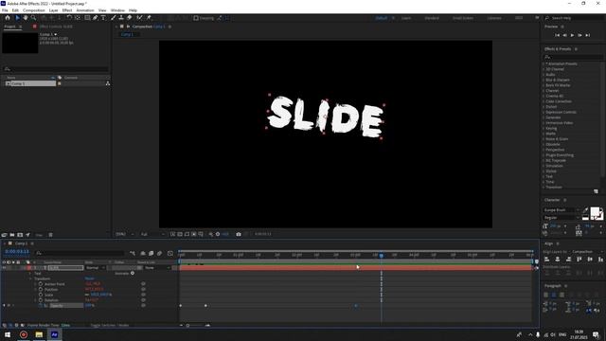The height and width of the screenshot is (341, 606).
Task: Open the viewer resolution dropdown (Full)
Action: click(152, 234)
